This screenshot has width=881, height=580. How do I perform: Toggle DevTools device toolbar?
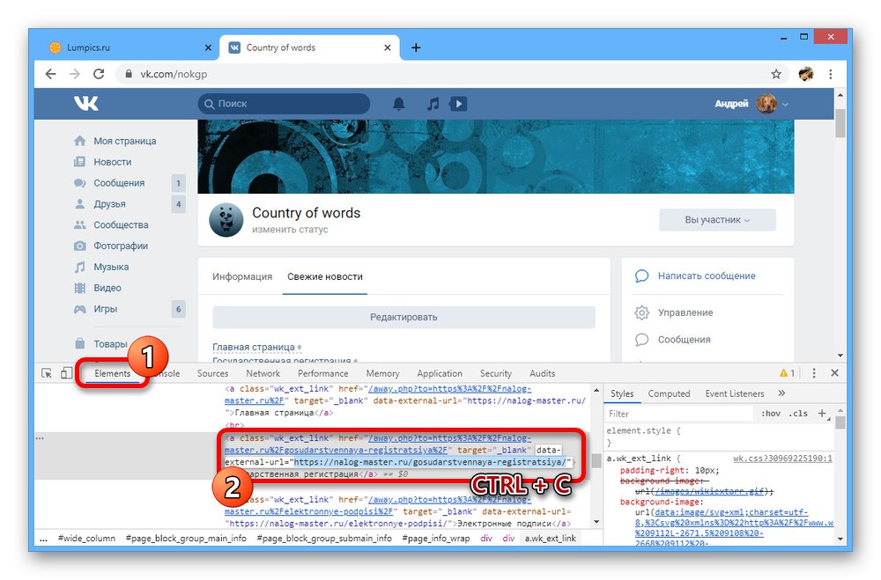(x=67, y=373)
